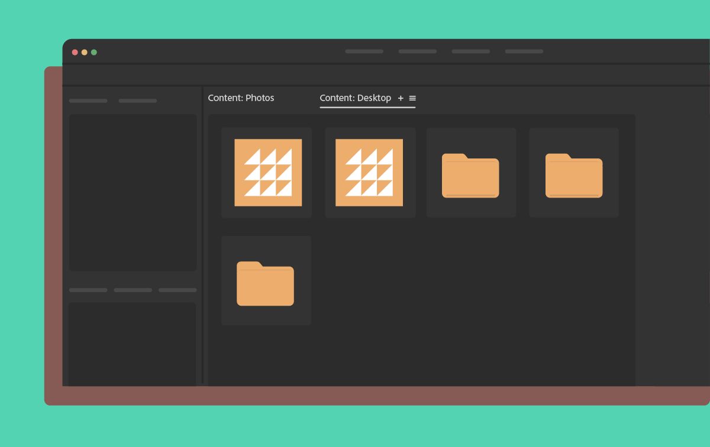Click inside the upper sidebar preview panel
This screenshot has height=447, width=710.
(133, 192)
